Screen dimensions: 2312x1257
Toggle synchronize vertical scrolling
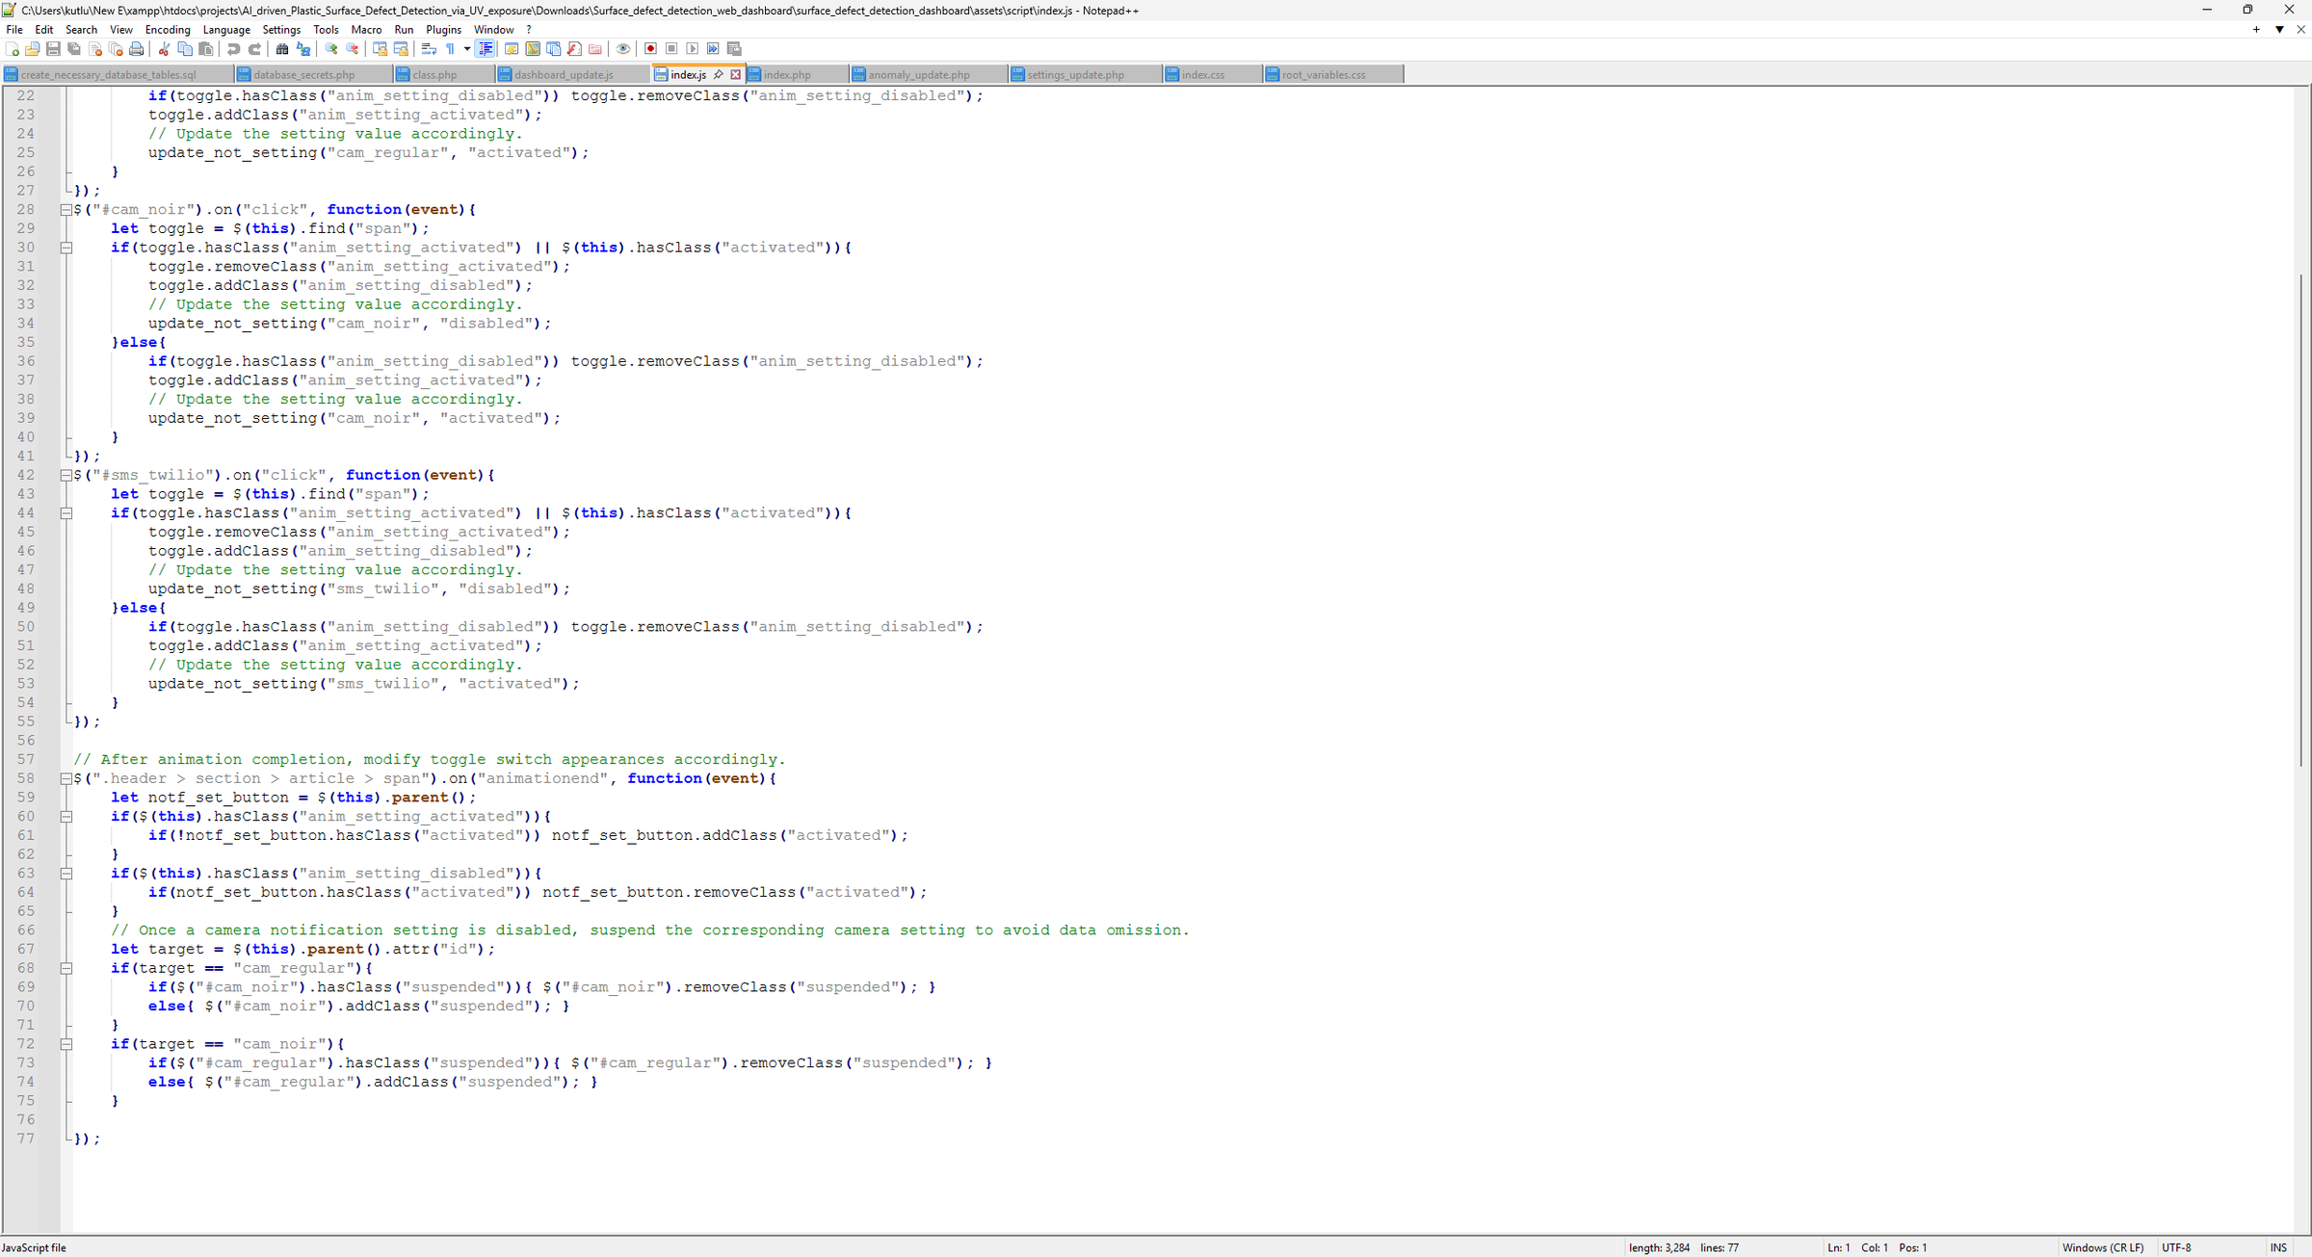pyautogui.click(x=381, y=49)
